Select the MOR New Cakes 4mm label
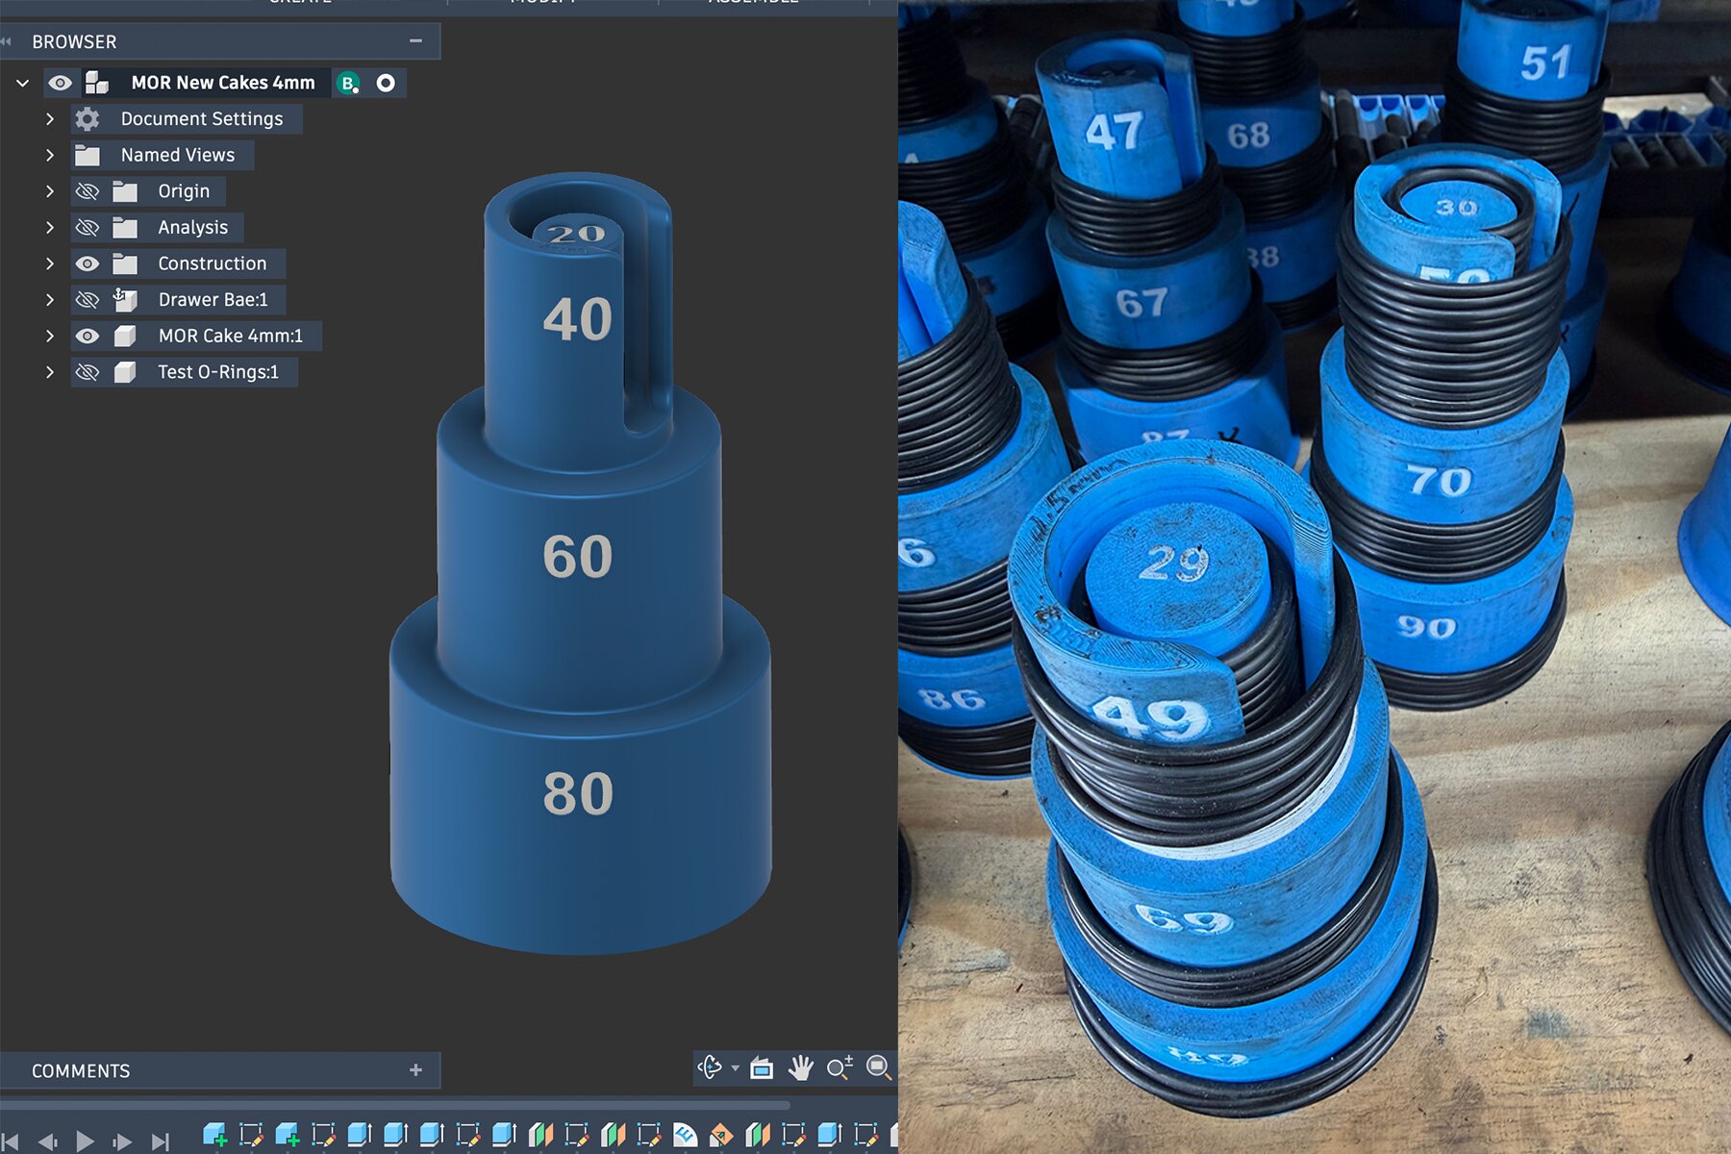The image size is (1731, 1154). pyautogui.click(x=223, y=83)
